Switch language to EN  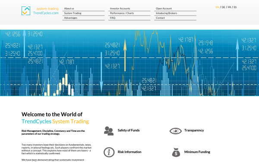pos(217,7)
